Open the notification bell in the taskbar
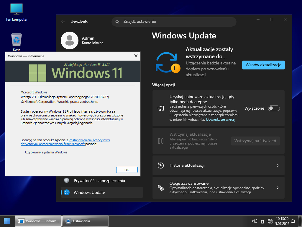Screen dimensions: 302x227 [x=293, y=221]
